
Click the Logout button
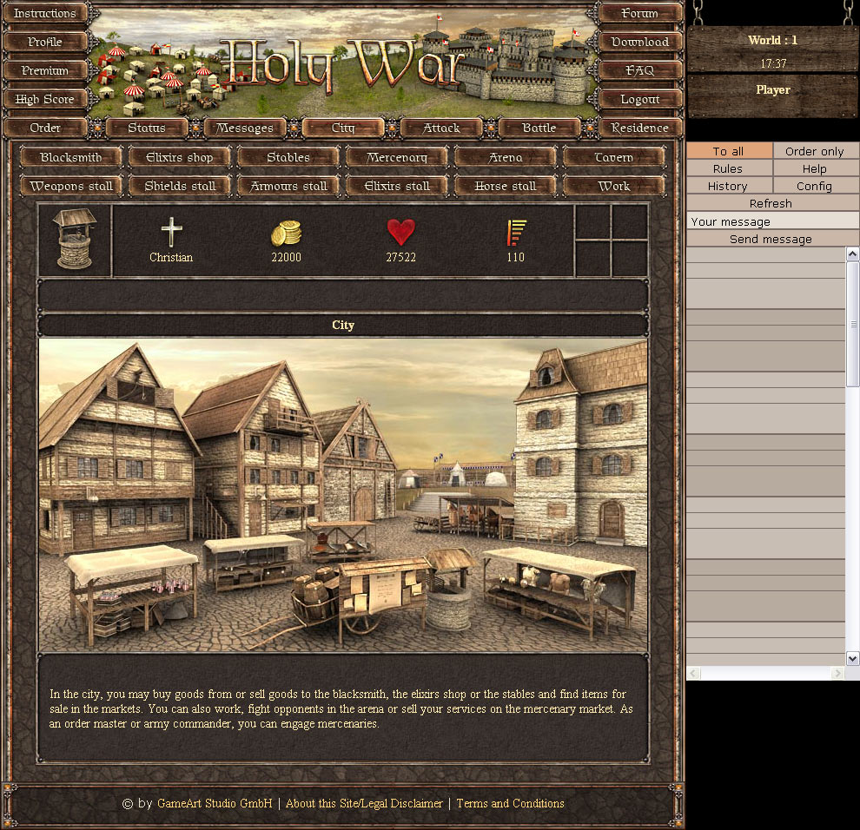click(640, 100)
